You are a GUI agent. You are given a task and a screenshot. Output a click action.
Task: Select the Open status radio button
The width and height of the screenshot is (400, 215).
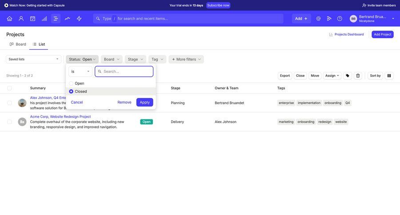(x=71, y=84)
